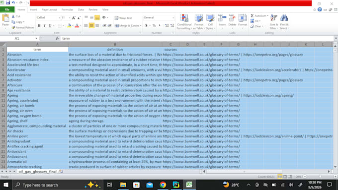Open Merge & Center dropdown arrow
This screenshot has width=338, height=190.
pyautogui.click(x=141, y=26)
